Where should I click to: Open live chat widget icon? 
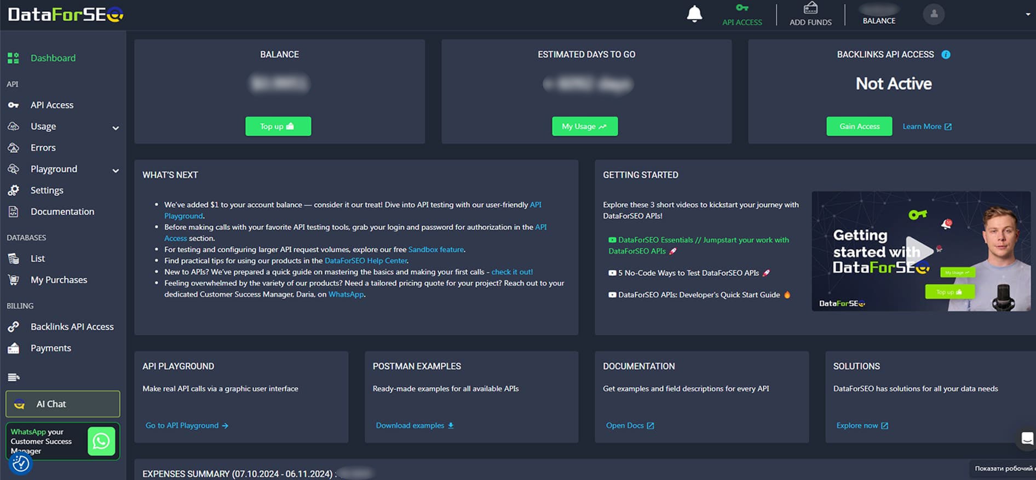tap(1027, 438)
